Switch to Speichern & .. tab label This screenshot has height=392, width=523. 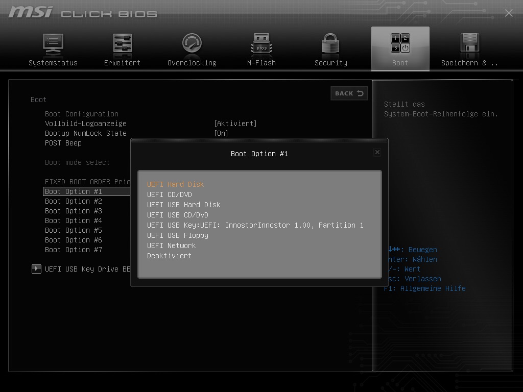469,63
